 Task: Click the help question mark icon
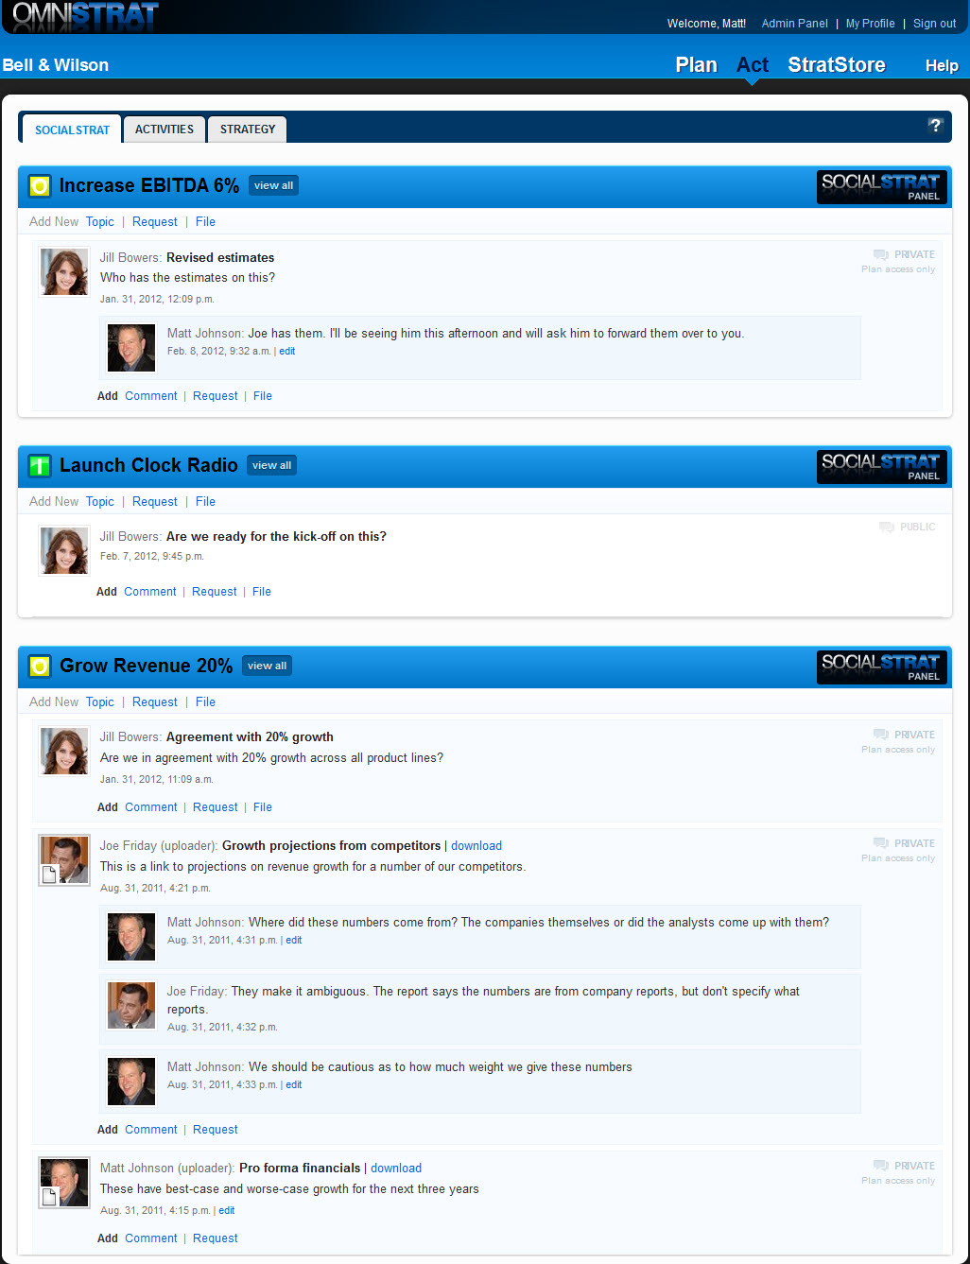click(x=935, y=125)
